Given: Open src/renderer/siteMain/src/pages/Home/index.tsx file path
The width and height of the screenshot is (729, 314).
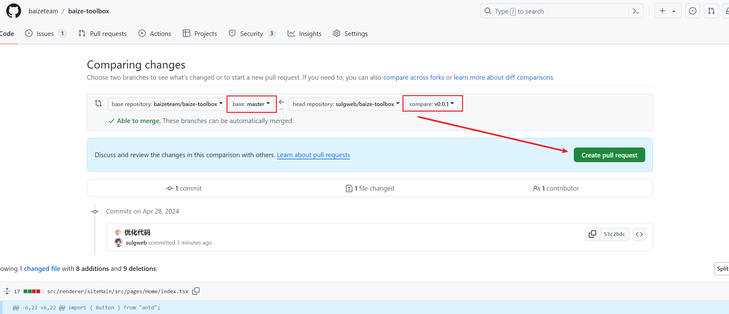Looking at the screenshot, I should tap(118, 291).
